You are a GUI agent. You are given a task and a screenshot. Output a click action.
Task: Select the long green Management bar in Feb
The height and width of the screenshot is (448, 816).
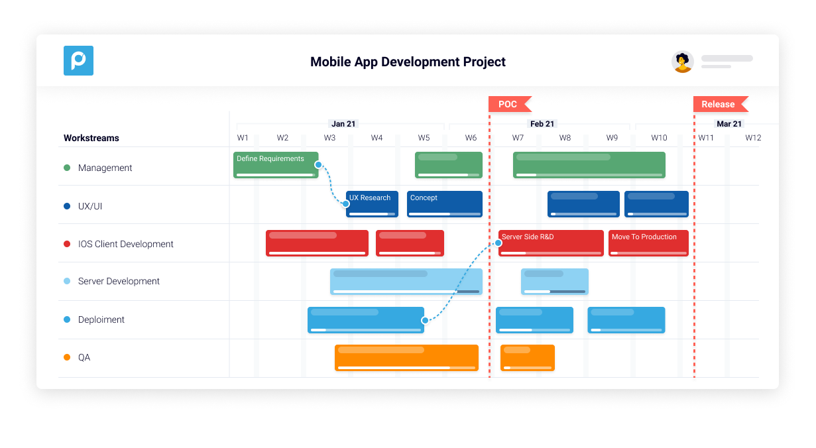589,165
